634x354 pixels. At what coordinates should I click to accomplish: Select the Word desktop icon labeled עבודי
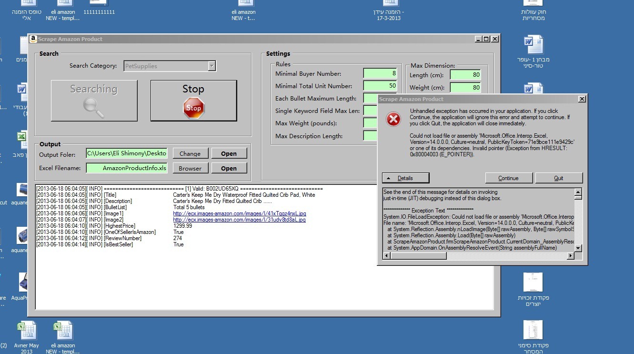point(22,99)
